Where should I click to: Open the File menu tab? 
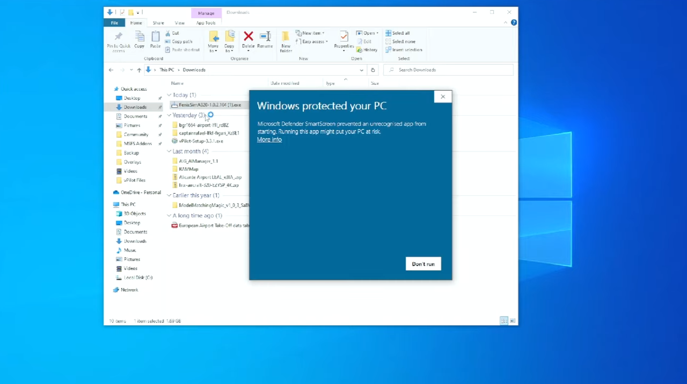click(114, 23)
